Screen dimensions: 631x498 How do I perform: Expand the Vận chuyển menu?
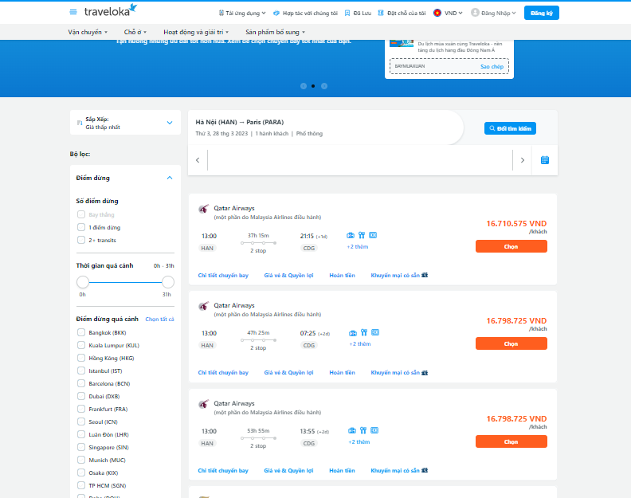point(88,32)
